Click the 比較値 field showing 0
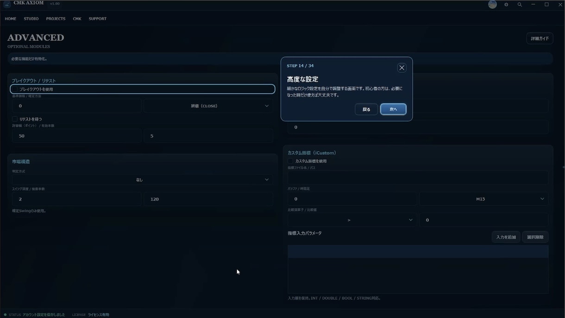This screenshot has height=318, width=565. (484, 220)
